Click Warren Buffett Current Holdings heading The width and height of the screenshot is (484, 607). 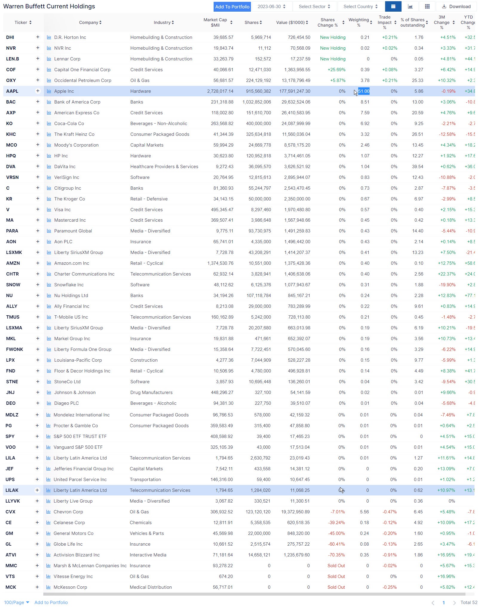click(49, 6)
